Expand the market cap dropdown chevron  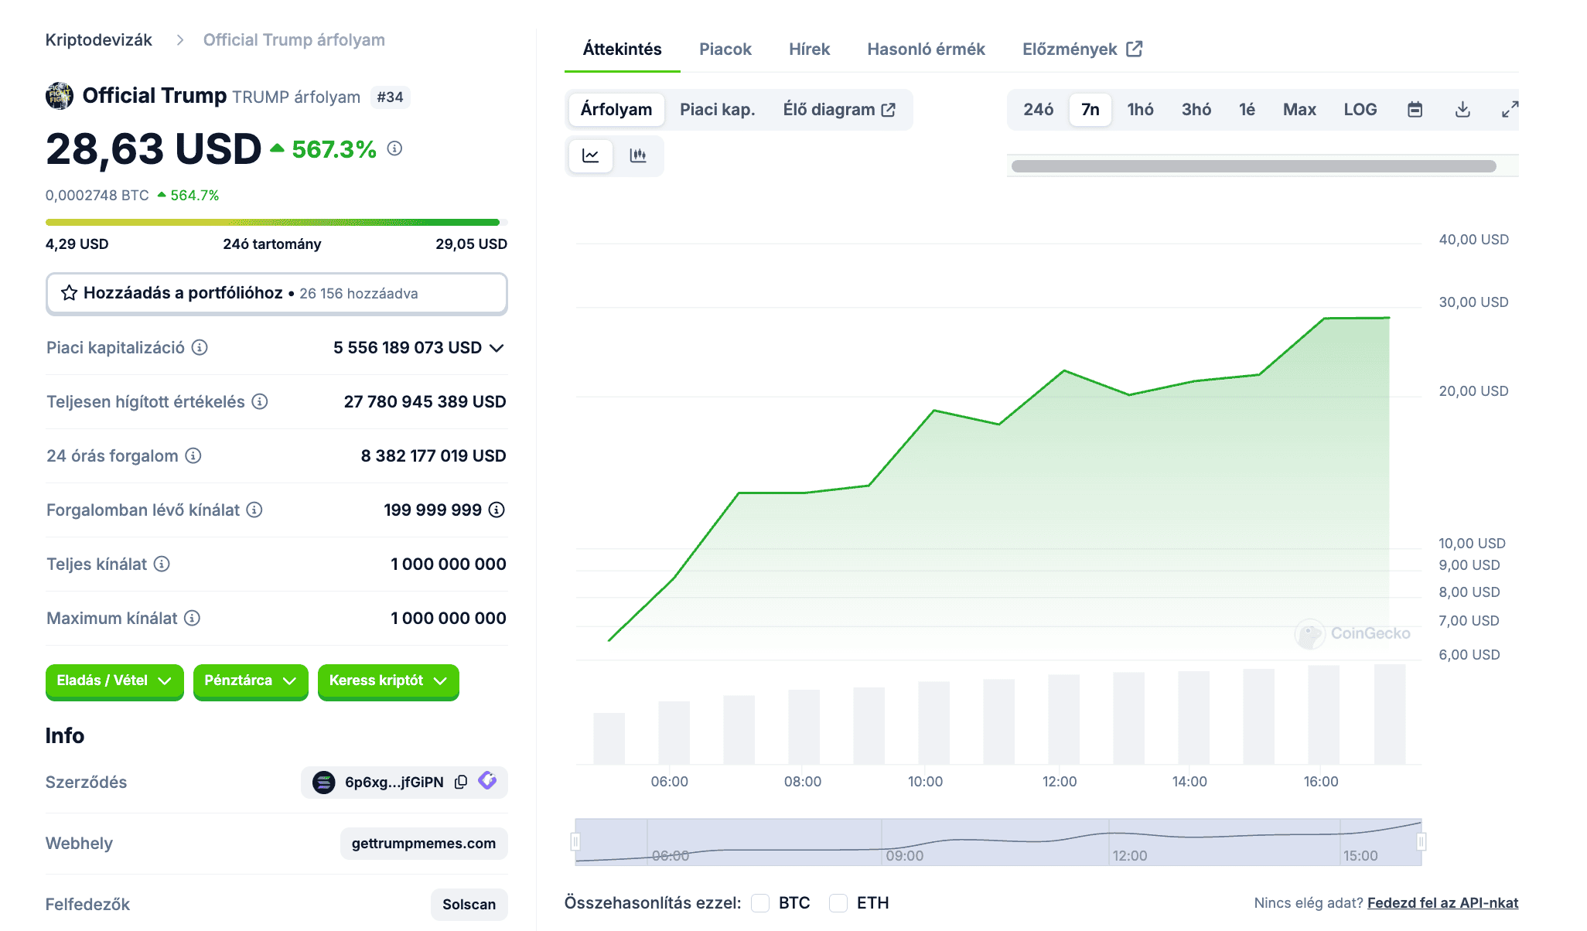coord(497,348)
